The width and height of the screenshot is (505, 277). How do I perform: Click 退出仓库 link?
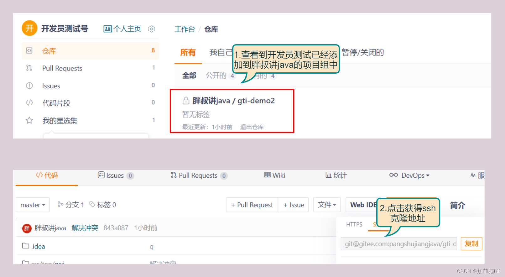coord(252,127)
